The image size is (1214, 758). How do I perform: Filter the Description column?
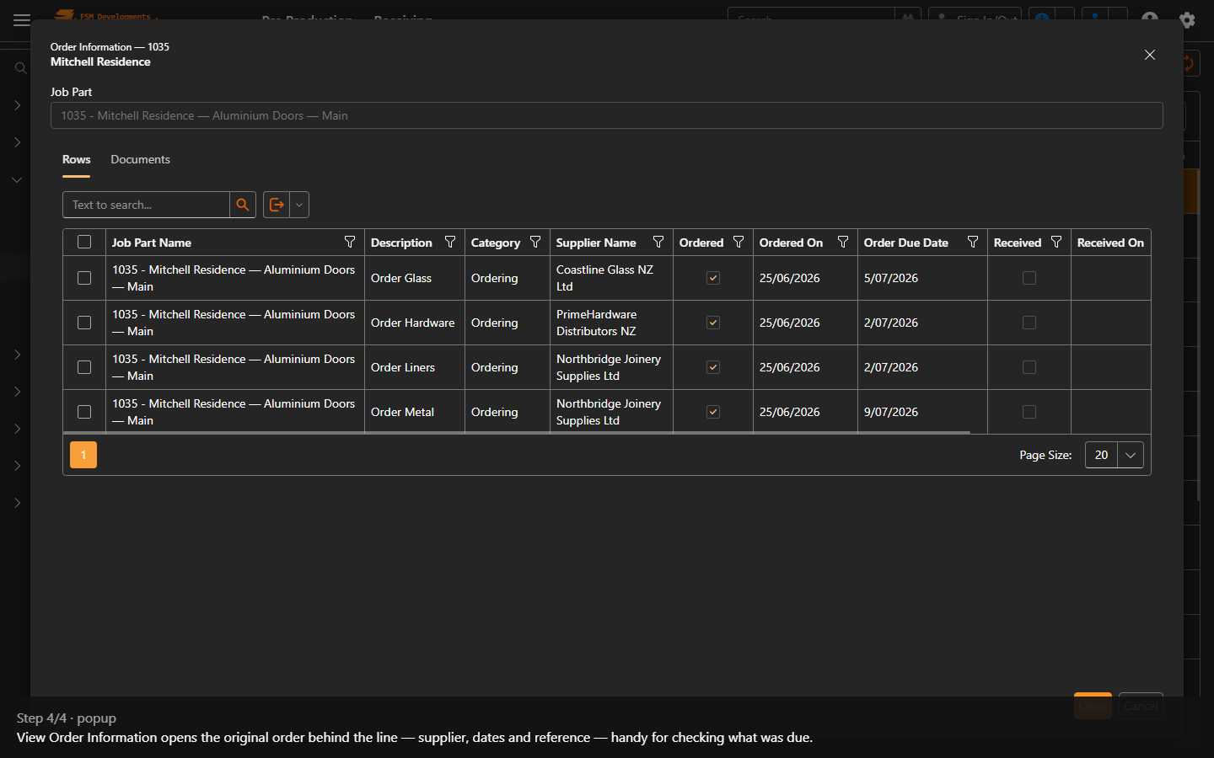(450, 243)
